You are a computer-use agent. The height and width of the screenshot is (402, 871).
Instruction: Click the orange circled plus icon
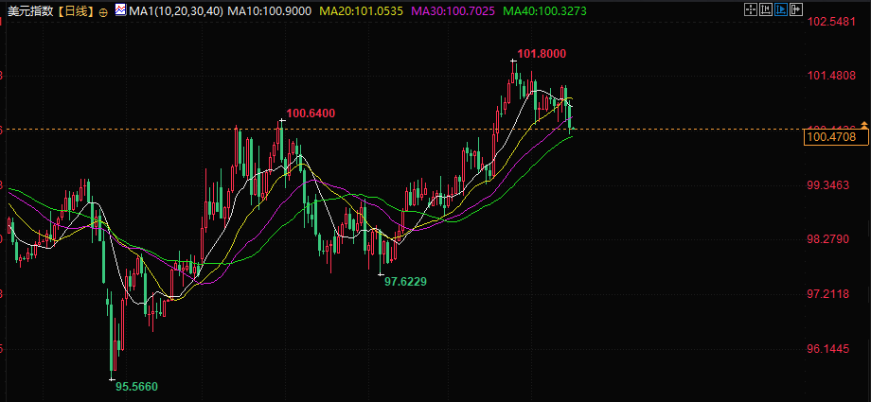click(103, 11)
